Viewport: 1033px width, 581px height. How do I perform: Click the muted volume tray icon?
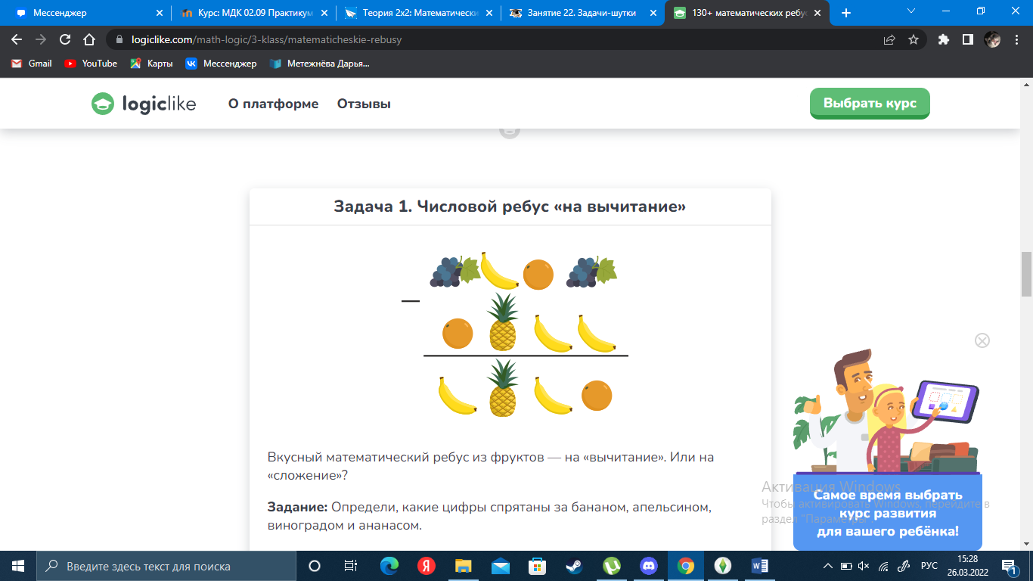pos(864,566)
